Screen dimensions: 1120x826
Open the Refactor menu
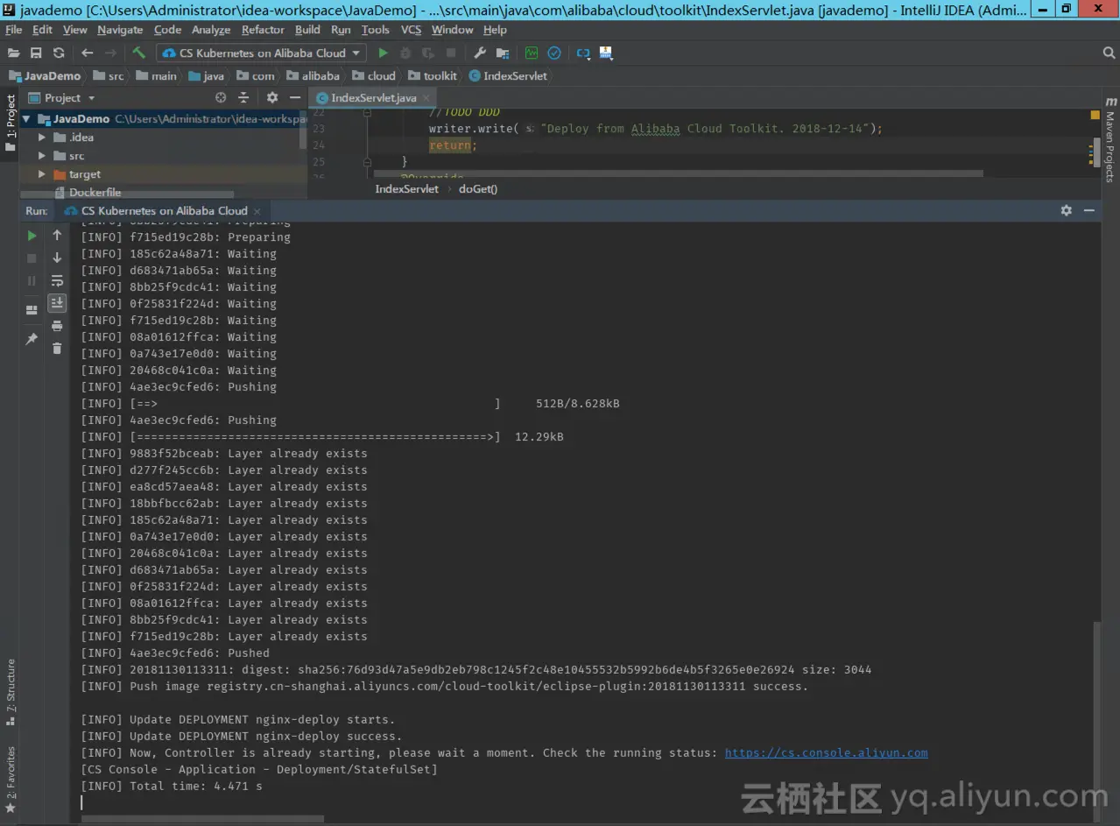(x=263, y=30)
